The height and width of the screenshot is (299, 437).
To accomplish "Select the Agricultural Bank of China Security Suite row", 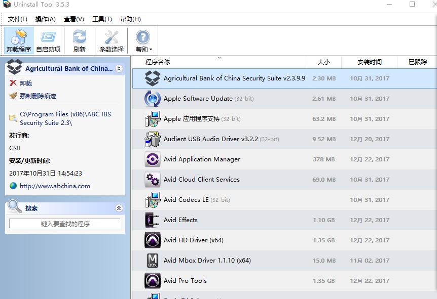I will [284, 78].
